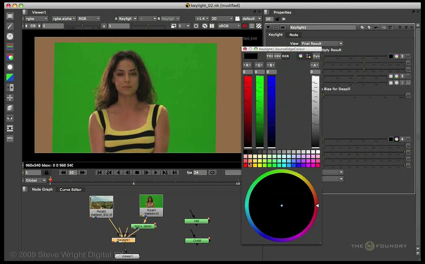Open the Image nodes toolbar menu

pyautogui.click(x=10, y=16)
